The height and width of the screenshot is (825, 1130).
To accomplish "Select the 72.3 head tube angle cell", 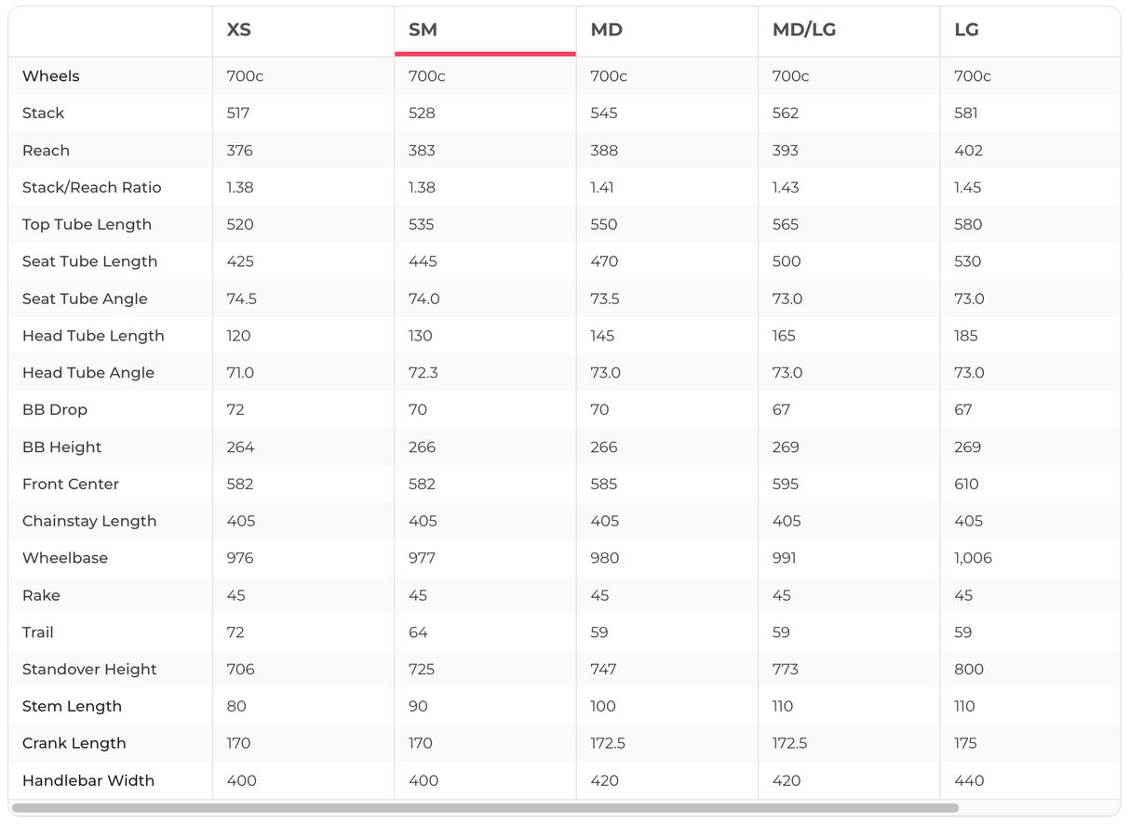I will [x=423, y=373].
